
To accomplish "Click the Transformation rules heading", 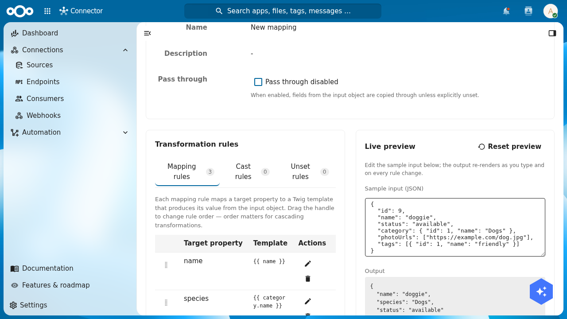I will tap(197, 144).
